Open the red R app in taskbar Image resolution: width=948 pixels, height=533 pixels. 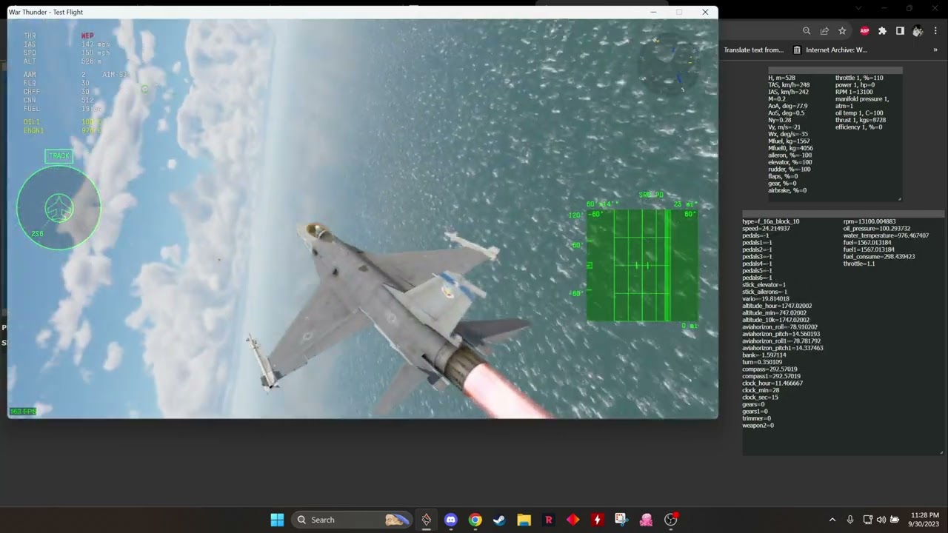coord(548,520)
